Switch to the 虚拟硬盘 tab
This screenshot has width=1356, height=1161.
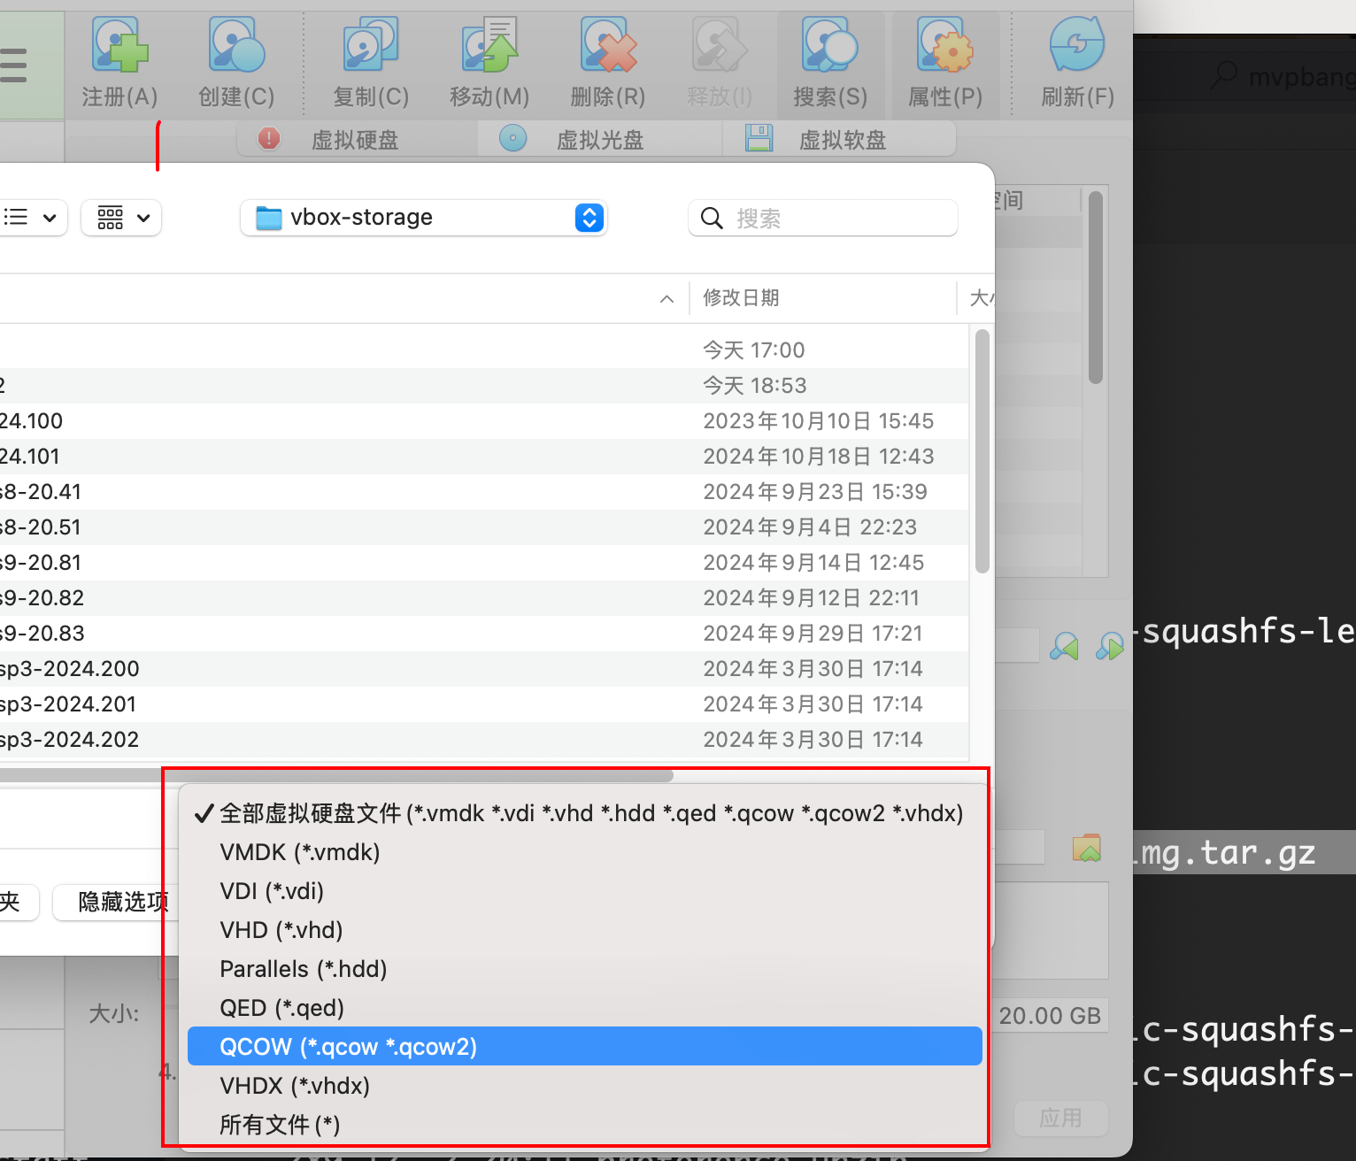coord(354,140)
